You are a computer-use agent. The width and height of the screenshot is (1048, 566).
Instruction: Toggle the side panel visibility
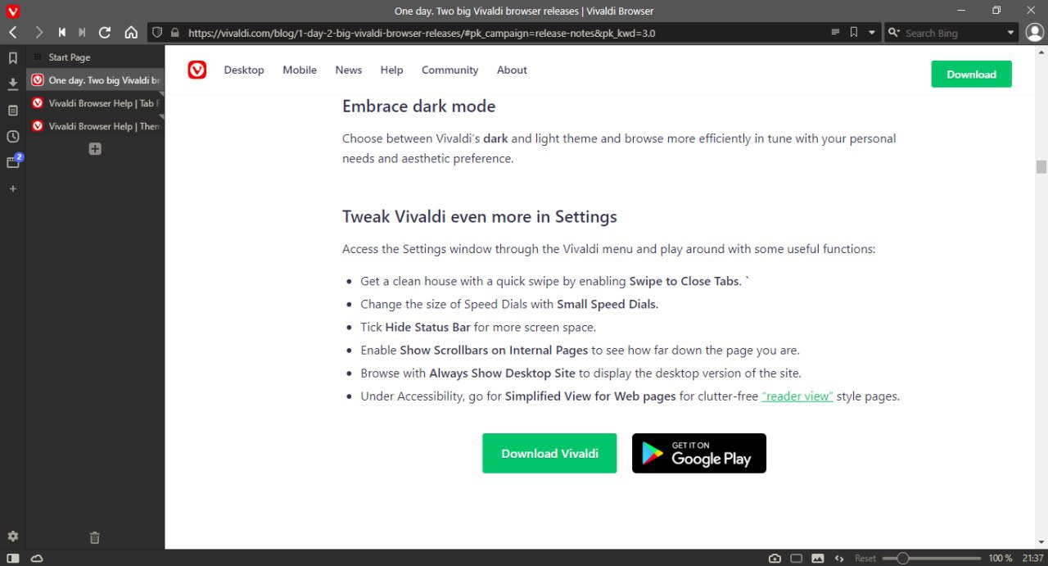(12, 558)
